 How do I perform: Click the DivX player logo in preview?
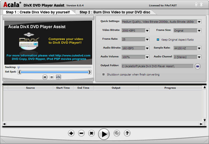[29, 41]
